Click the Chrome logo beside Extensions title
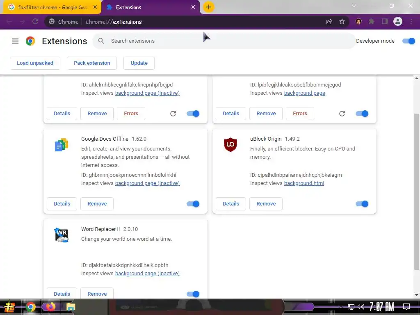This screenshot has height=315, width=420. coord(30,41)
